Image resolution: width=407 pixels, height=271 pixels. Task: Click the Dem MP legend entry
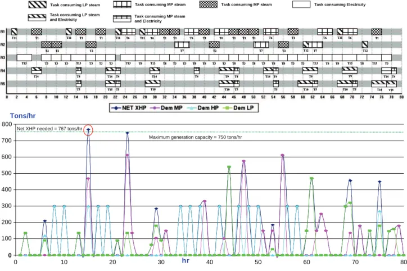coord(166,108)
